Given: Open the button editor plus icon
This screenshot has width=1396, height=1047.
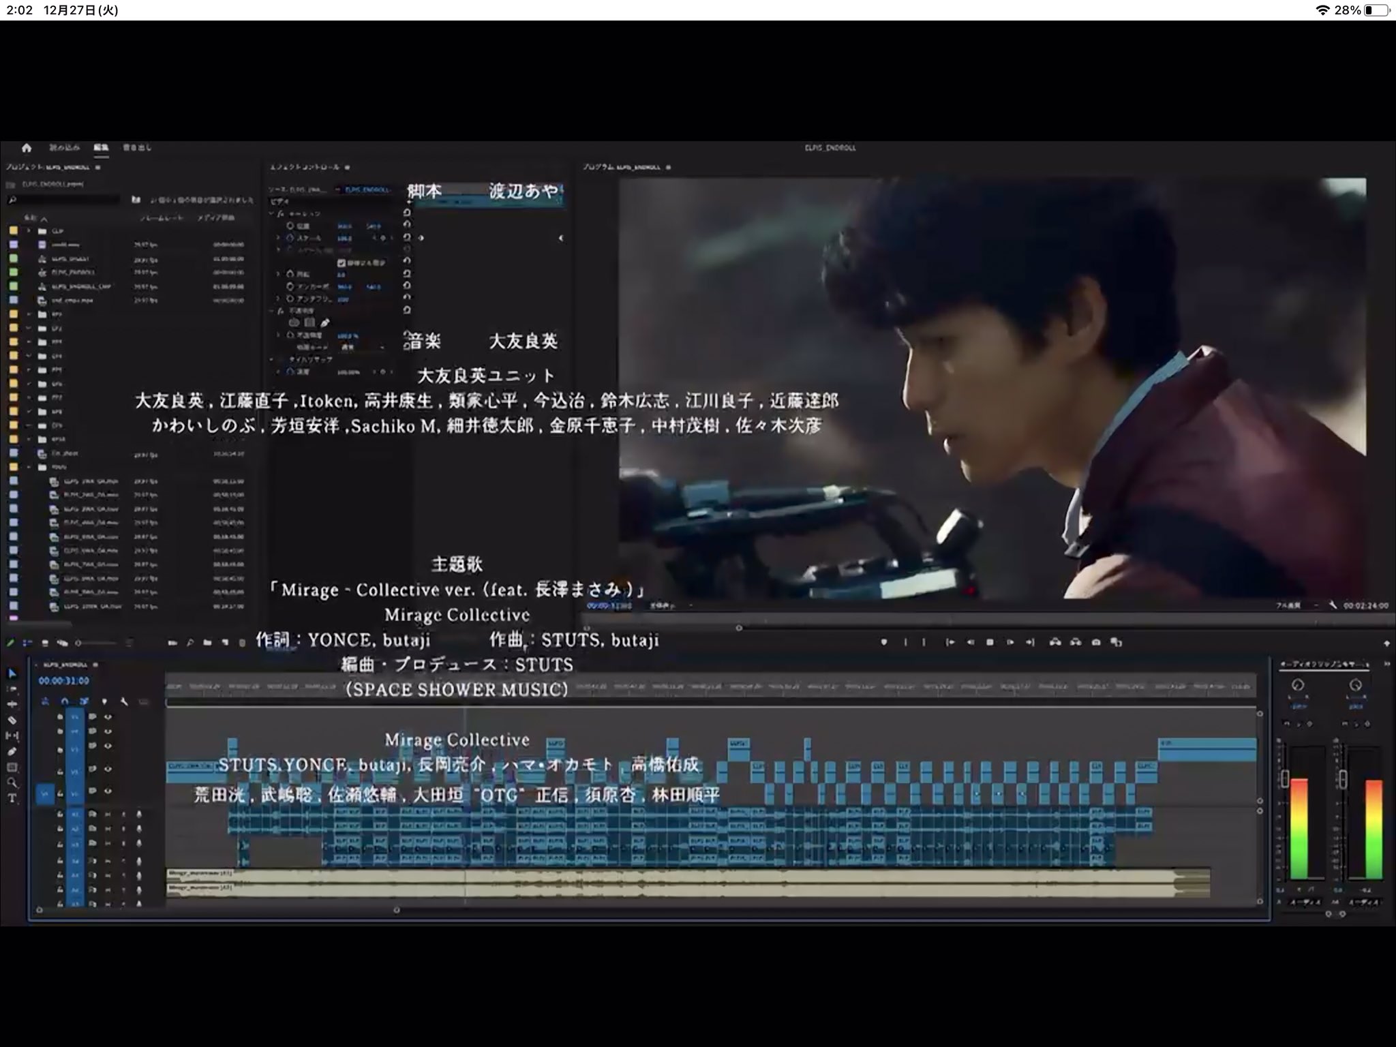Looking at the screenshot, I should (x=1386, y=643).
